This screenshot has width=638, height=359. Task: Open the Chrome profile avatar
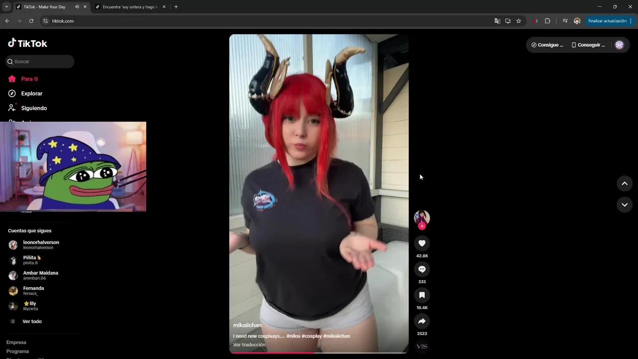(577, 21)
